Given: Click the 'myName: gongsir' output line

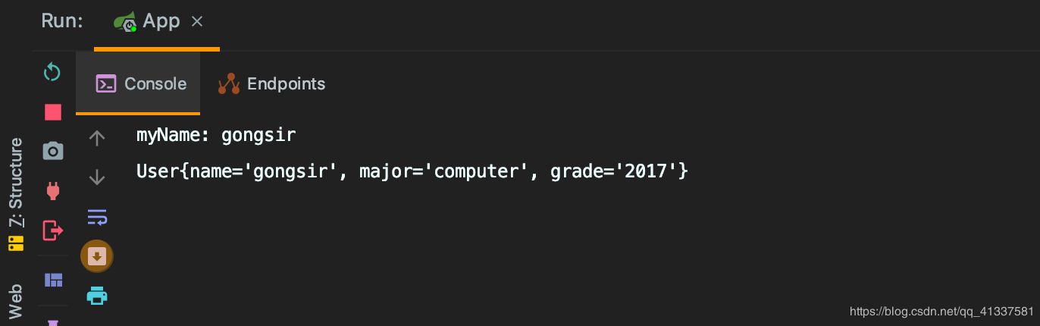Looking at the screenshot, I should click(x=216, y=136).
